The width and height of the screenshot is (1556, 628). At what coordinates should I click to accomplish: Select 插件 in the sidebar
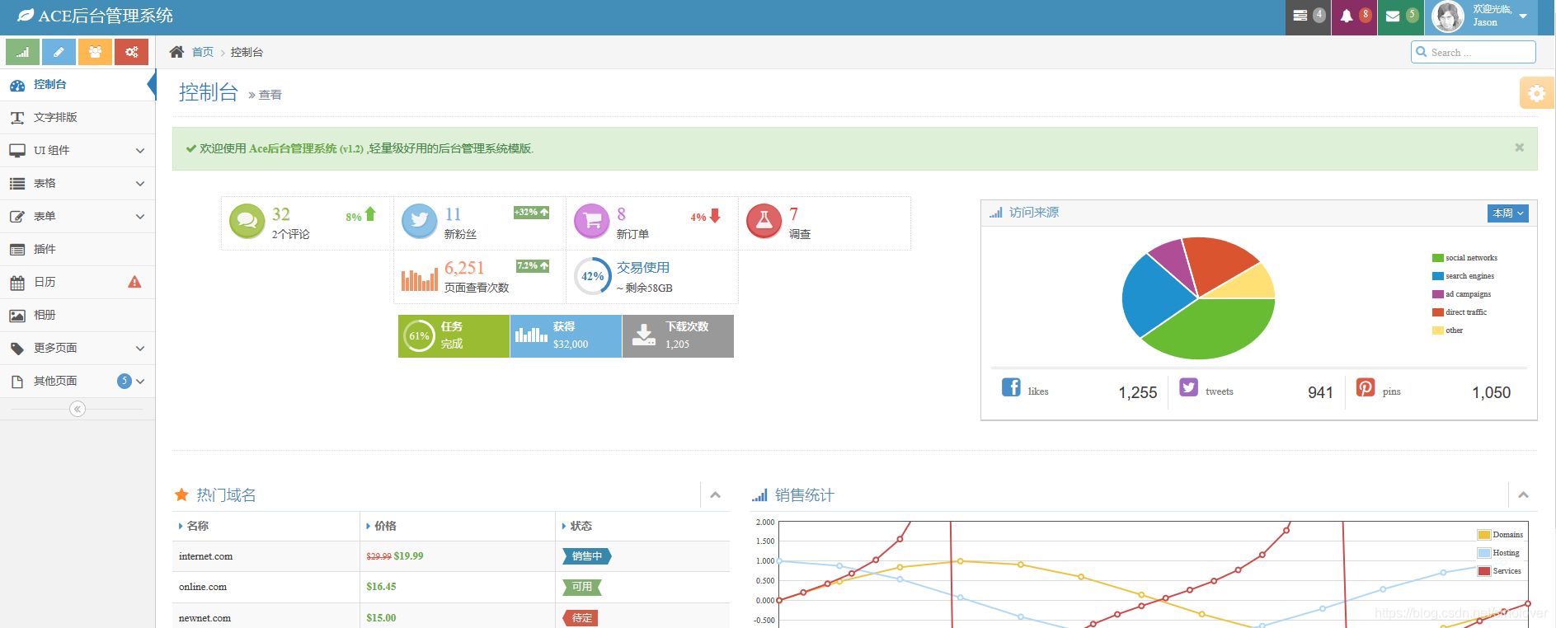coord(78,250)
